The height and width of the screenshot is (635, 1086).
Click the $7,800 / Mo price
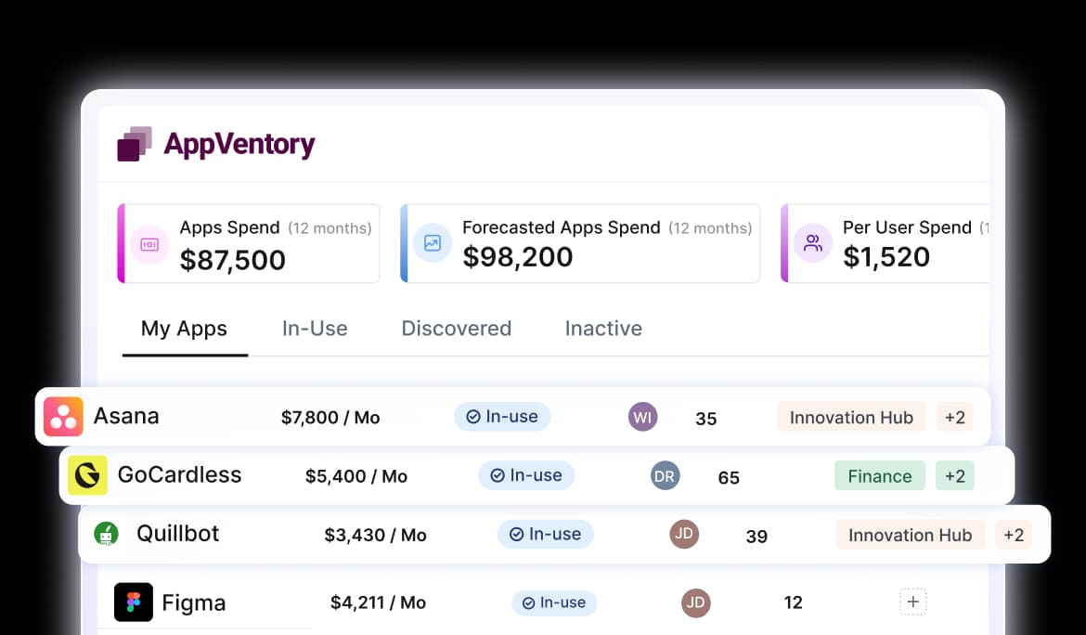(x=330, y=418)
